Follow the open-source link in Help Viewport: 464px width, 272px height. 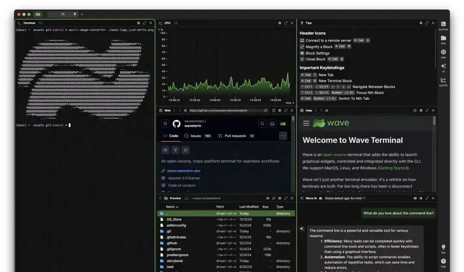pyautogui.click(x=334, y=155)
